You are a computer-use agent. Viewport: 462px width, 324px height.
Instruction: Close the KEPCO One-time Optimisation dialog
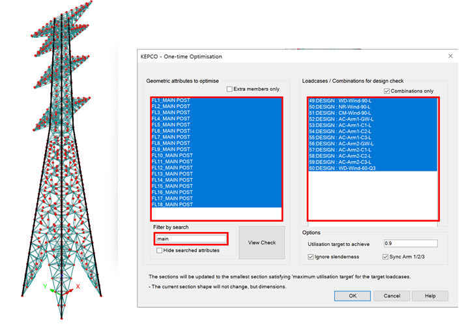coord(448,57)
